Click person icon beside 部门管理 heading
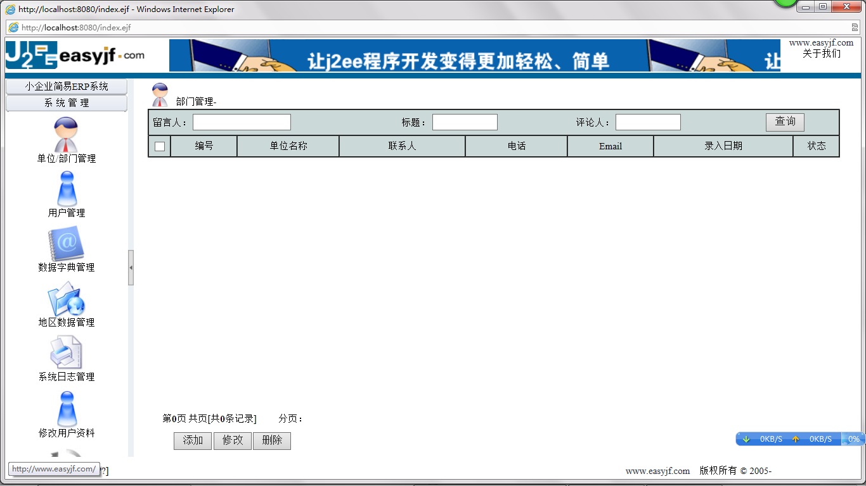 [x=160, y=95]
